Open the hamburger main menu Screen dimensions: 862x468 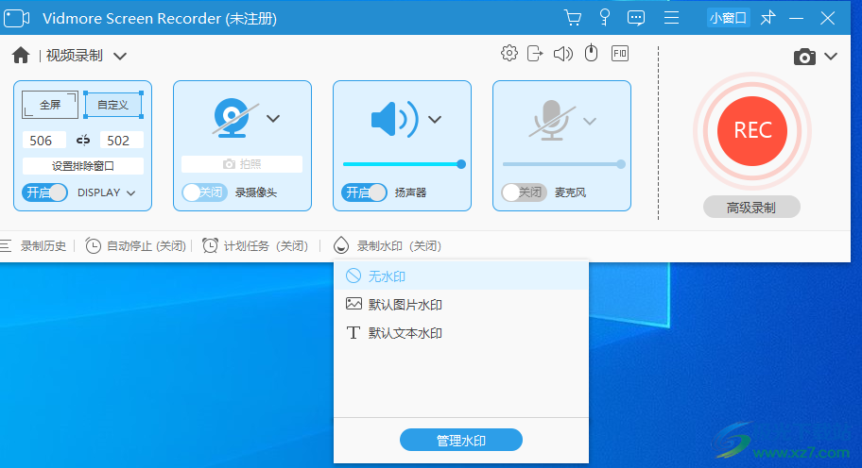click(671, 18)
